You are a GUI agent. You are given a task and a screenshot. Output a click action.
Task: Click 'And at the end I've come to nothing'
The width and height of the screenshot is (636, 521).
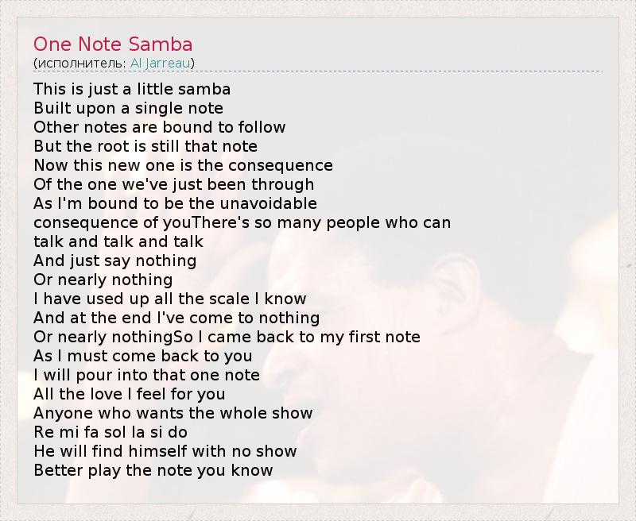point(176,318)
